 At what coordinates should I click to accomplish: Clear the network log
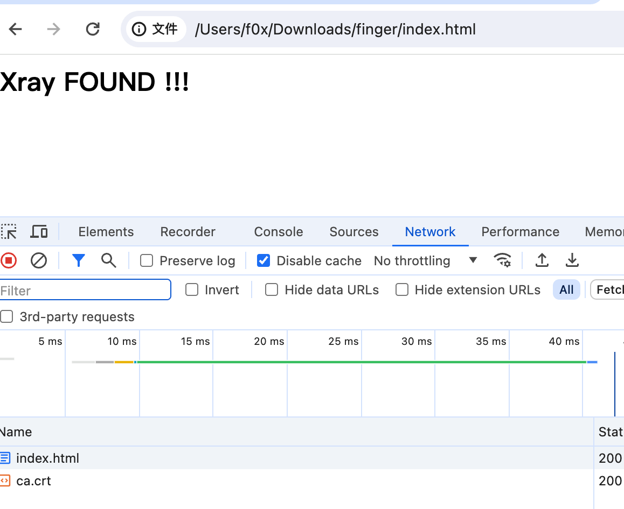point(38,261)
